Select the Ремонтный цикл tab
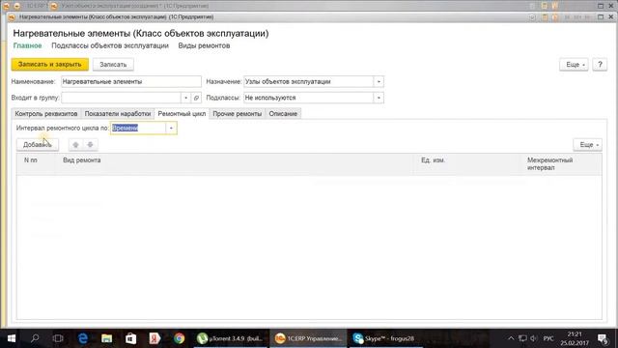The image size is (618, 348). point(182,114)
